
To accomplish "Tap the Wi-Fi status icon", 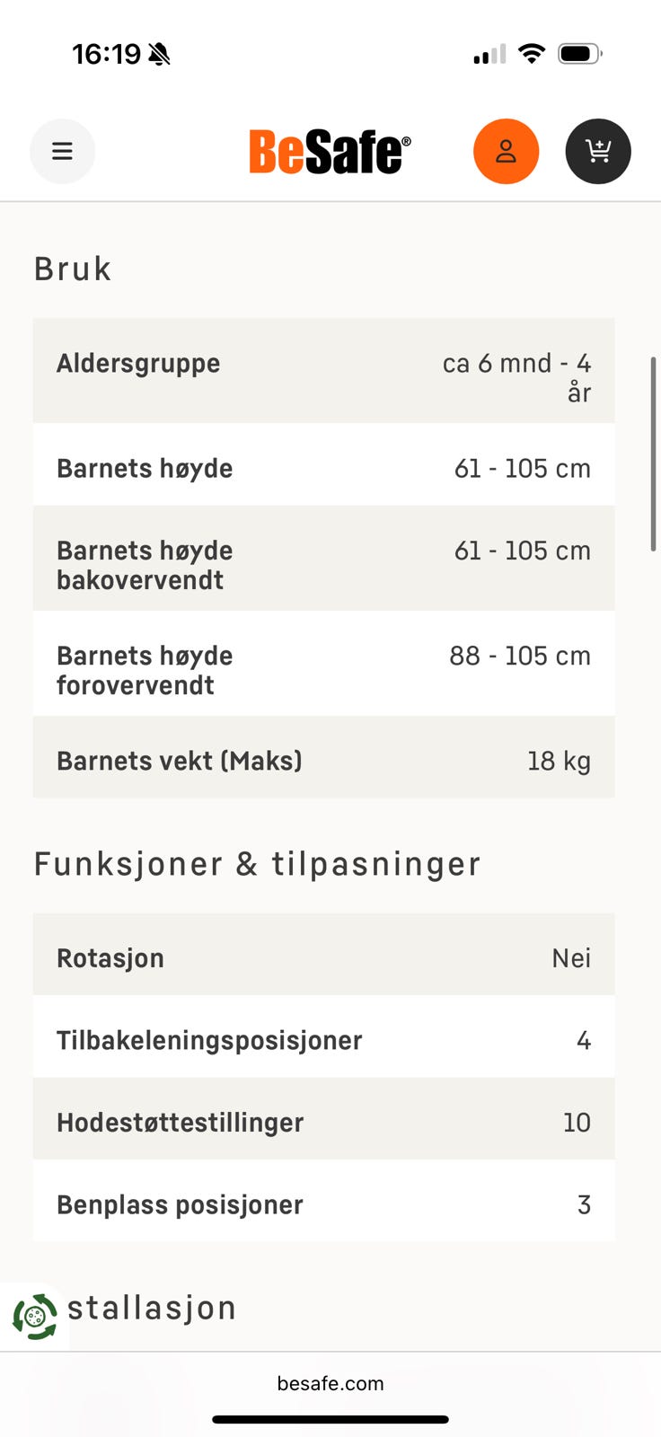I will pyautogui.click(x=532, y=54).
